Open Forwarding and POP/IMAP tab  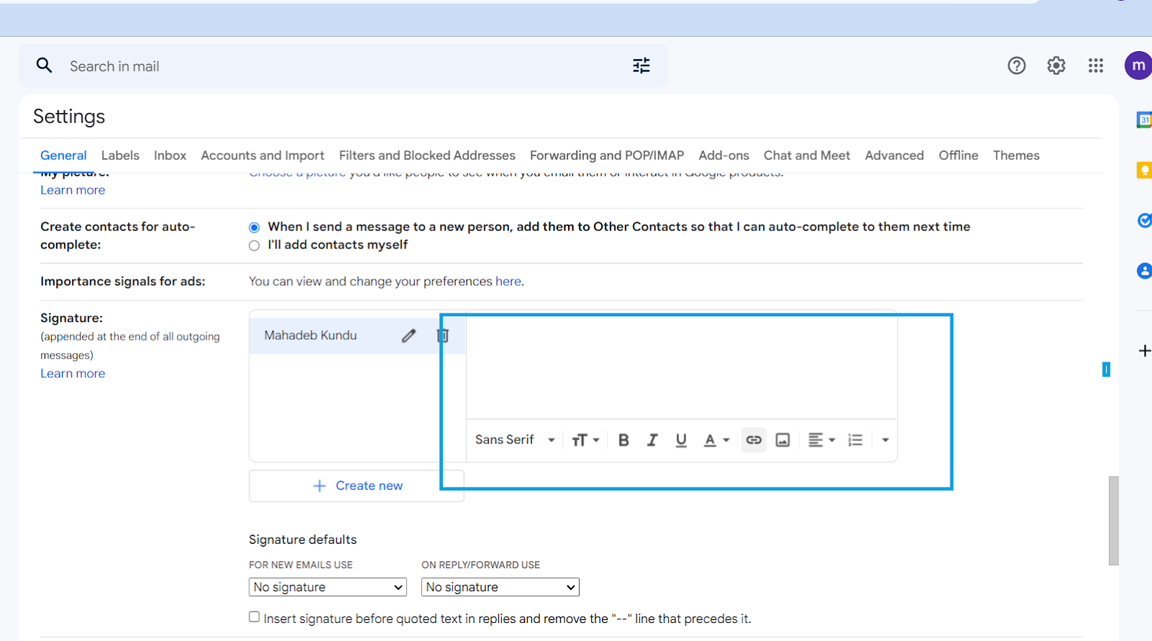point(607,156)
